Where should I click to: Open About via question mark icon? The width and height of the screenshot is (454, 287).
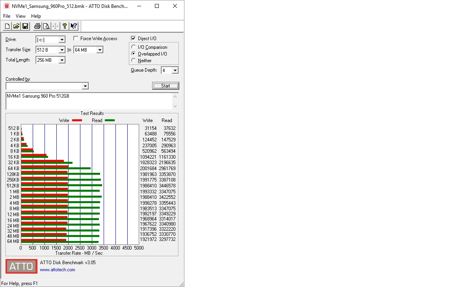[x=65, y=26]
